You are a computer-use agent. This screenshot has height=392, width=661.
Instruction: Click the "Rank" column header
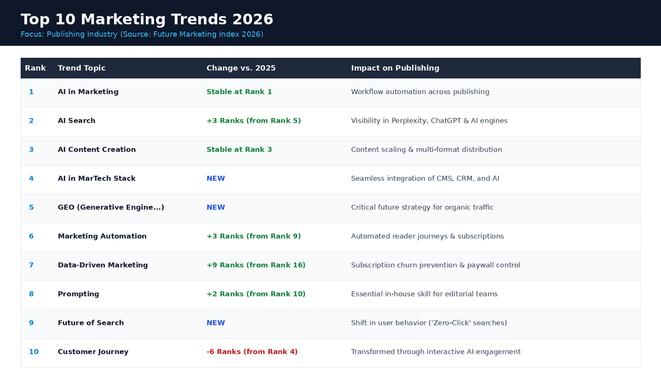(35, 68)
